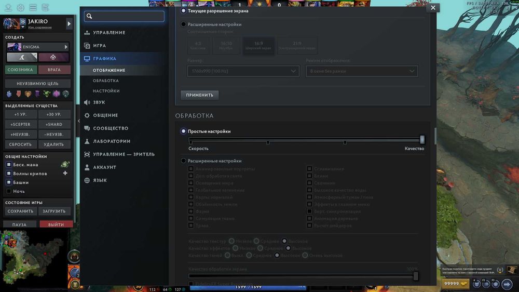Toggle the Волны крипов checkbox
This screenshot has height=292, width=519.
pos(9,174)
